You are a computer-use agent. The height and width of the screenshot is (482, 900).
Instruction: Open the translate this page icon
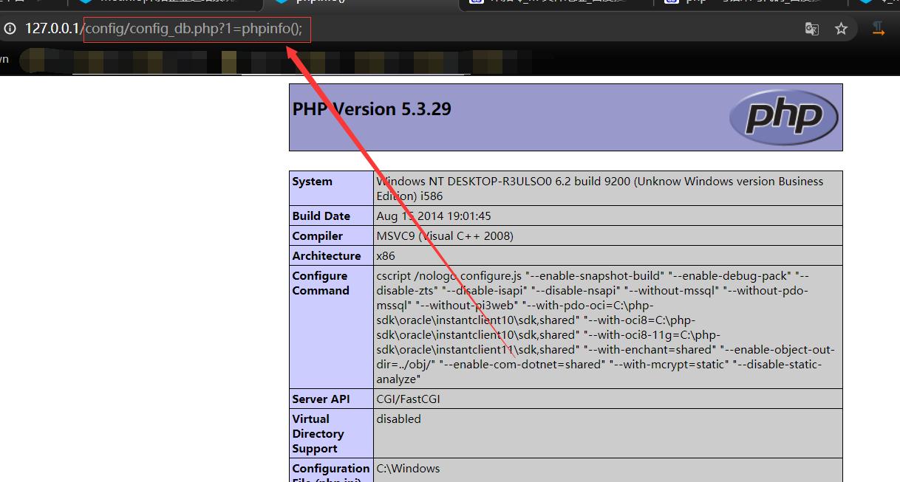click(811, 29)
